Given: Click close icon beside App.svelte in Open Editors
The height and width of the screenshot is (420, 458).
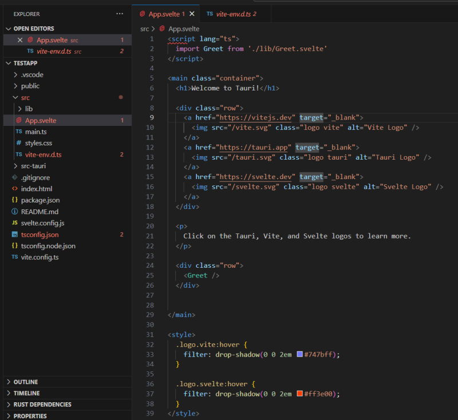Looking at the screenshot, I should (x=20, y=40).
